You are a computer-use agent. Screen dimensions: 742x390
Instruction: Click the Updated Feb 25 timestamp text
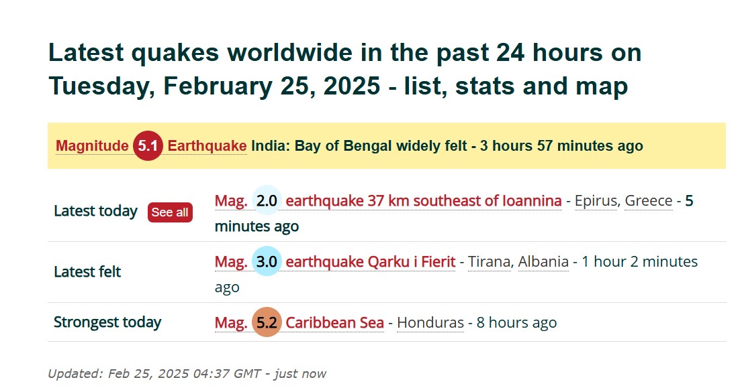(187, 373)
